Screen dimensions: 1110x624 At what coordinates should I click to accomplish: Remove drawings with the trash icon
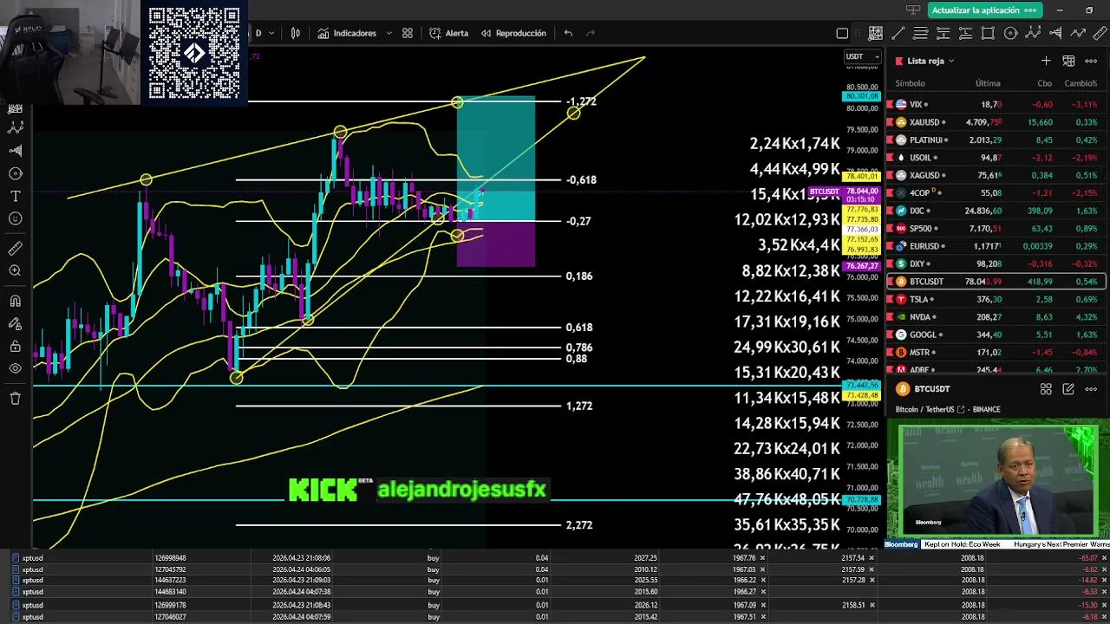coord(15,399)
